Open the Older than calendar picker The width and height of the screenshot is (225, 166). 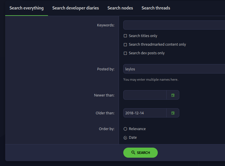173,113
